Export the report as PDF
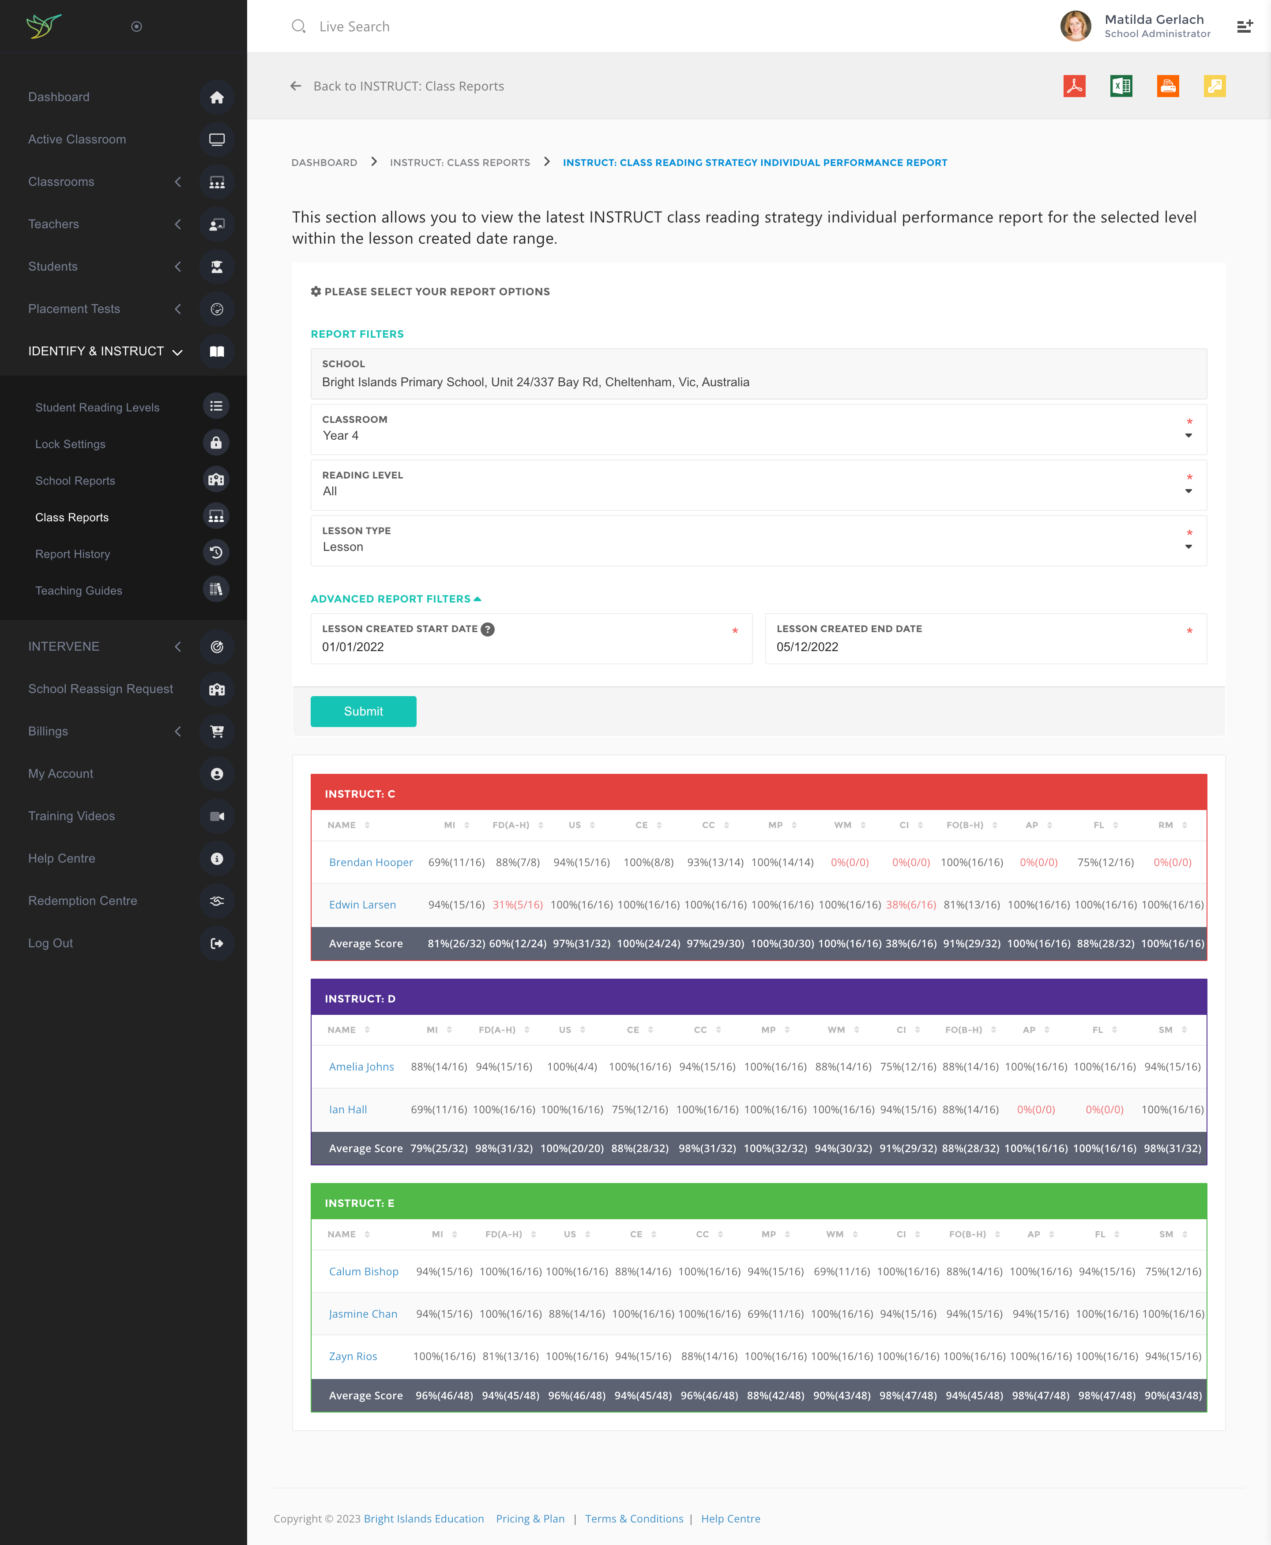Screen dimensions: 1271x1545 (x=1074, y=86)
